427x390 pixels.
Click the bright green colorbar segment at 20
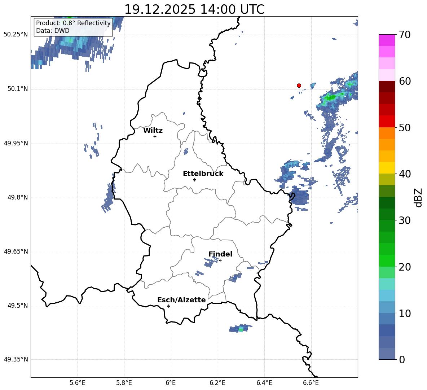pyautogui.click(x=387, y=260)
